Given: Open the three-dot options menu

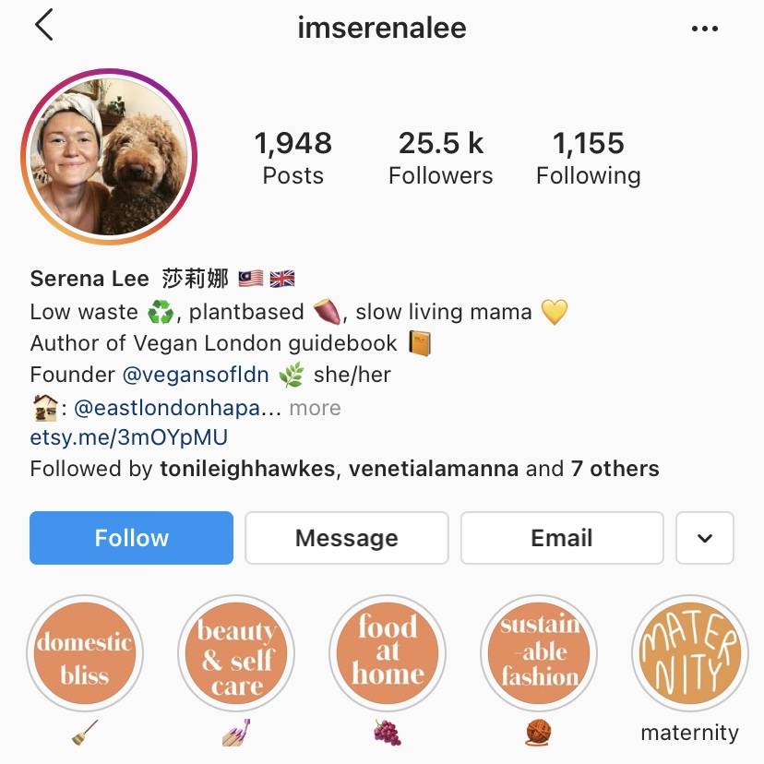Looking at the screenshot, I should point(705,29).
